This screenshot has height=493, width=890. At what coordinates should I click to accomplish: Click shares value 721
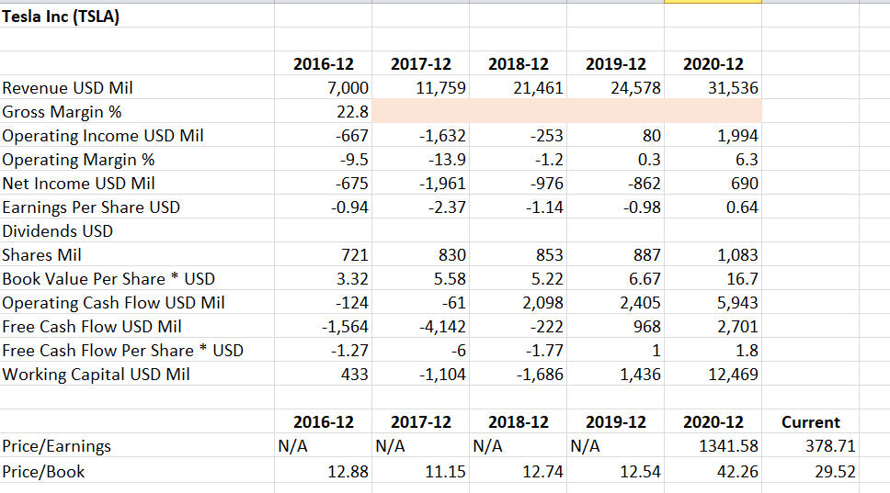point(355,254)
